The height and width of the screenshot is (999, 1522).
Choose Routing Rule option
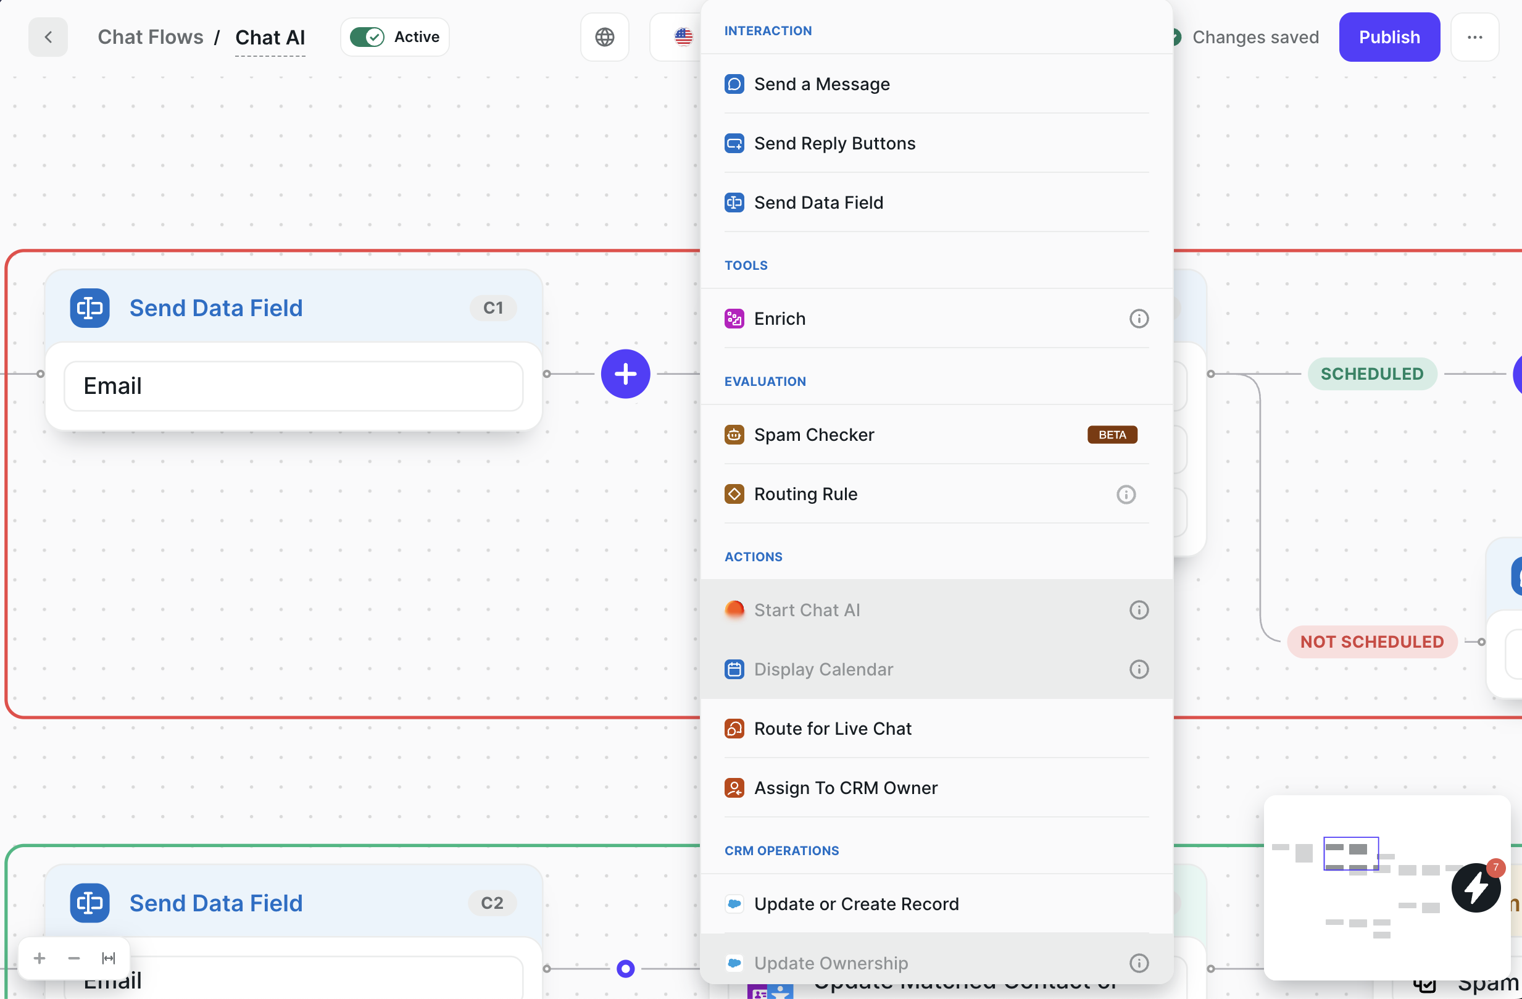coord(936,495)
